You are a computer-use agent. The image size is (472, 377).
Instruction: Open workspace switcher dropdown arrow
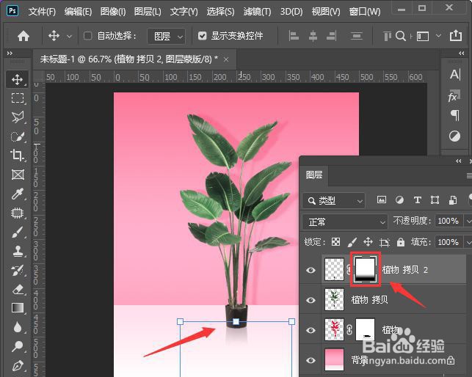438,36
